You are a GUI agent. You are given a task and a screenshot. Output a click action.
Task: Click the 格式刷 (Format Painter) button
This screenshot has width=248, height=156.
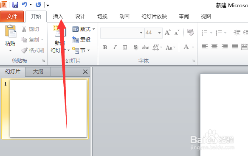(x=32, y=50)
